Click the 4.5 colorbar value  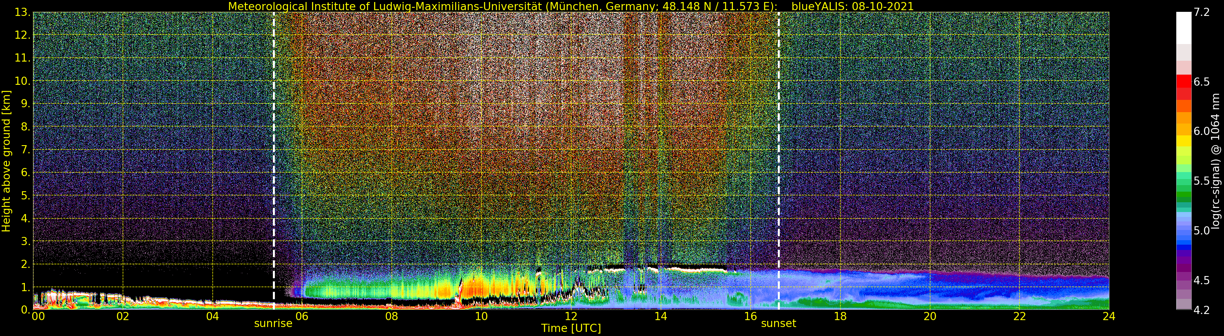click(x=1202, y=281)
